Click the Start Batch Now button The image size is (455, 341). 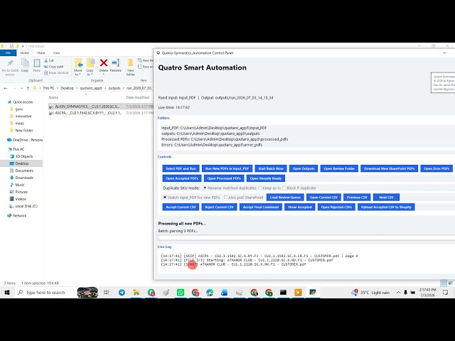pos(271,168)
